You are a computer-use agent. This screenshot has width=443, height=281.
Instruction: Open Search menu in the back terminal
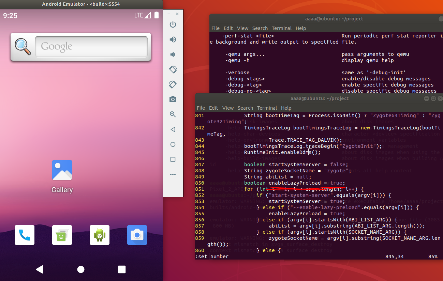tap(260, 28)
